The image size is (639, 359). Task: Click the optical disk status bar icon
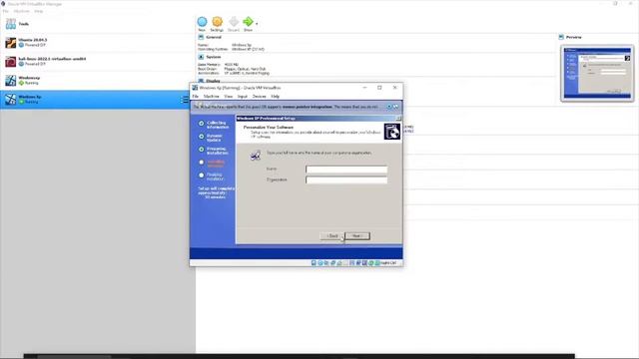320,263
